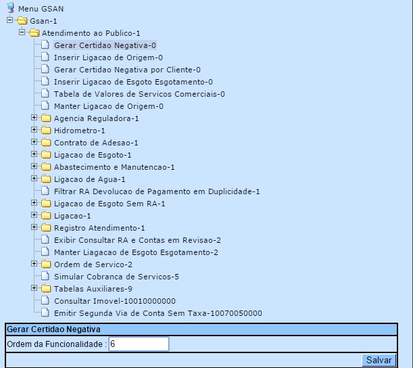413x368 pixels.
Task: Select Simular Cobranca de Servicos-5
Action: tap(116, 277)
